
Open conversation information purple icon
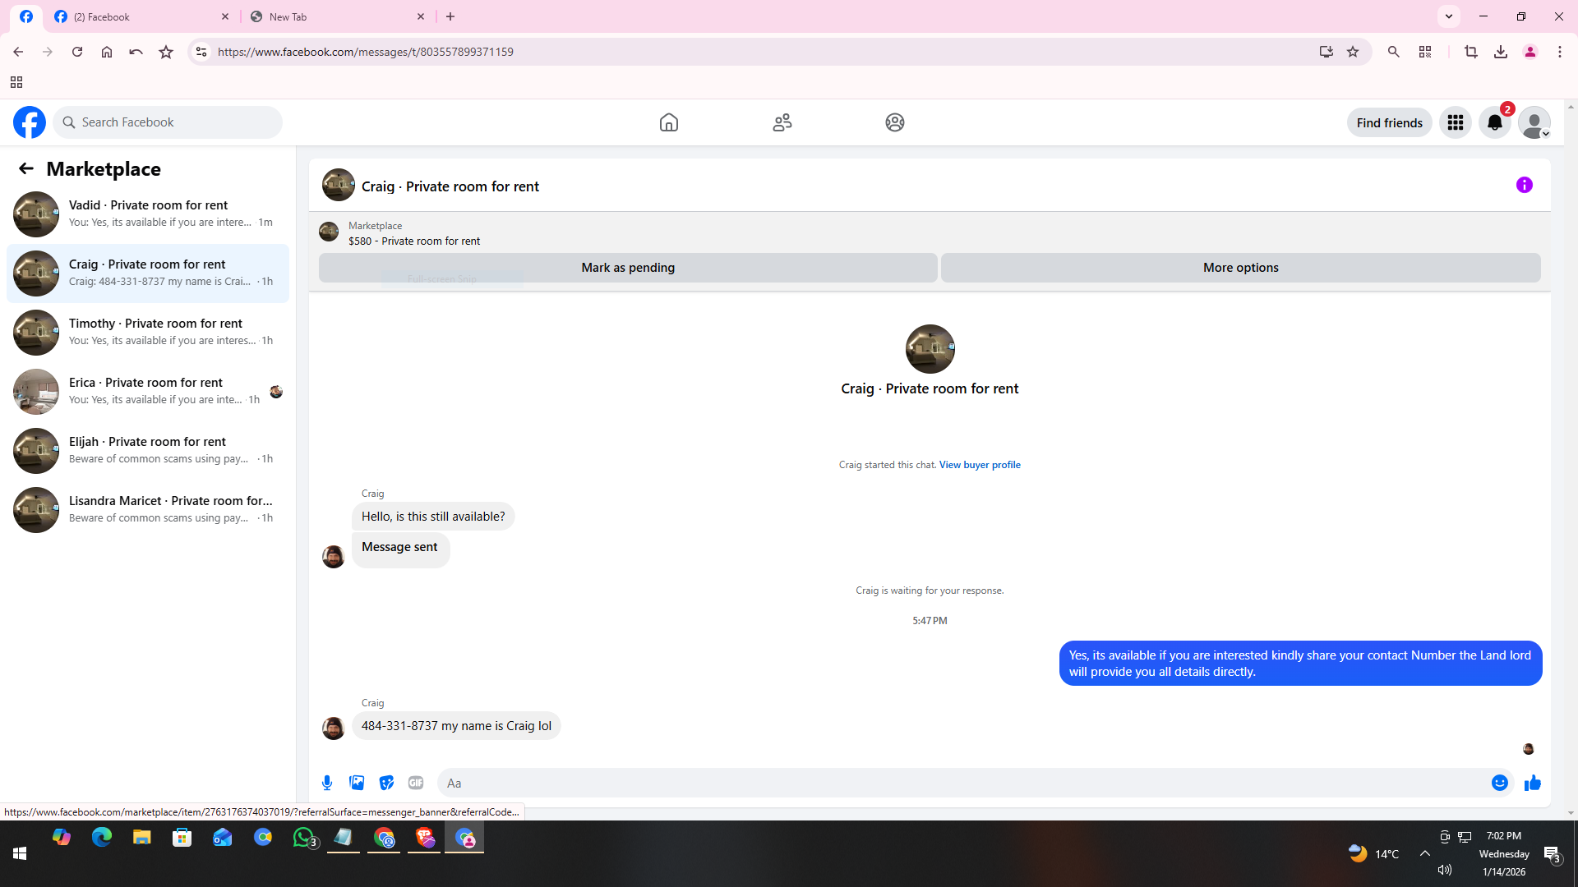pyautogui.click(x=1524, y=185)
